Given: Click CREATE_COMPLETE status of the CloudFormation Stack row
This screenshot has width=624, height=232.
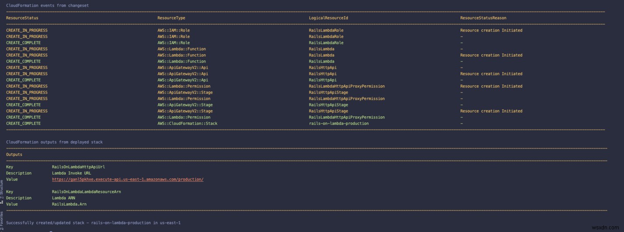Looking at the screenshot, I should click(x=24, y=123).
